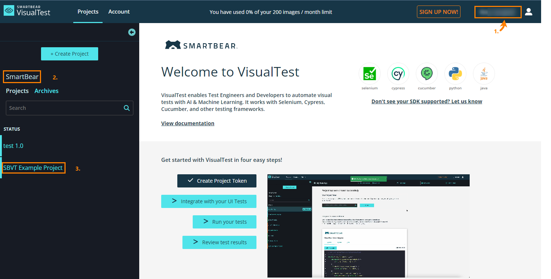Expand the Run your tests step
The width and height of the screenshot is (551, 279).
[x=225, y=222]
